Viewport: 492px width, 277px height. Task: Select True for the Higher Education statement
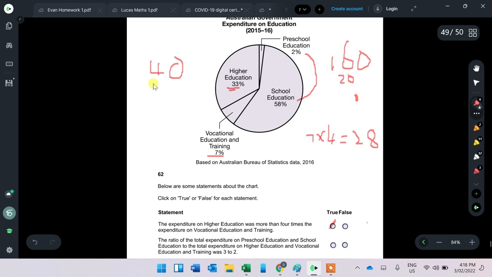point(333,226)
